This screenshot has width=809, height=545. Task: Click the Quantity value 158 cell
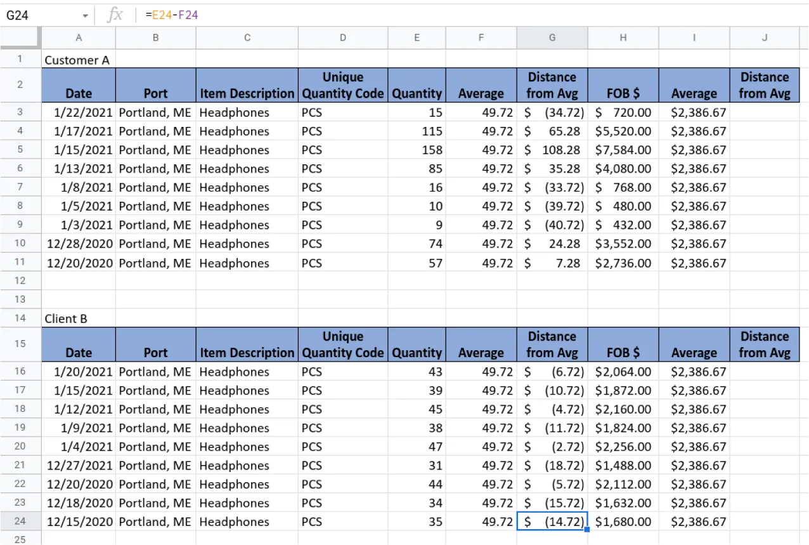point(417,150)
